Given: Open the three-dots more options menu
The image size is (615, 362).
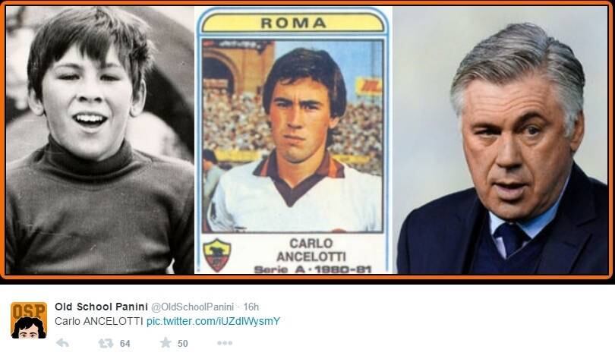Looking at the screenshot, I should (x=225, y=343).
